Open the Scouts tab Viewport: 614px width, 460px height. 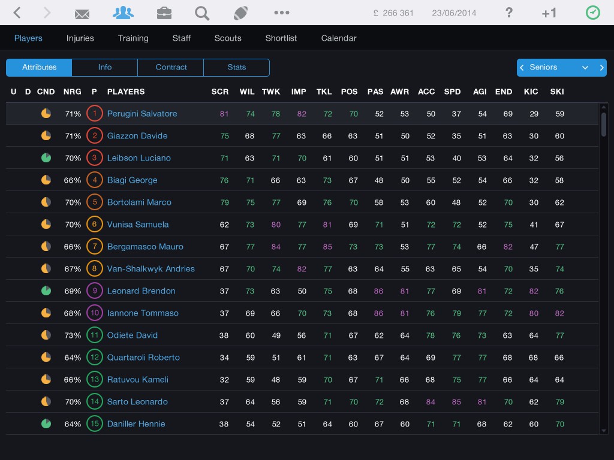(x=228, y=38)
